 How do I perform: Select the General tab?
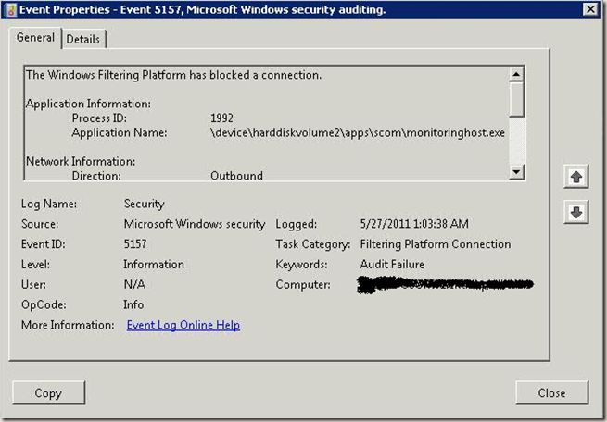[35, 38]
